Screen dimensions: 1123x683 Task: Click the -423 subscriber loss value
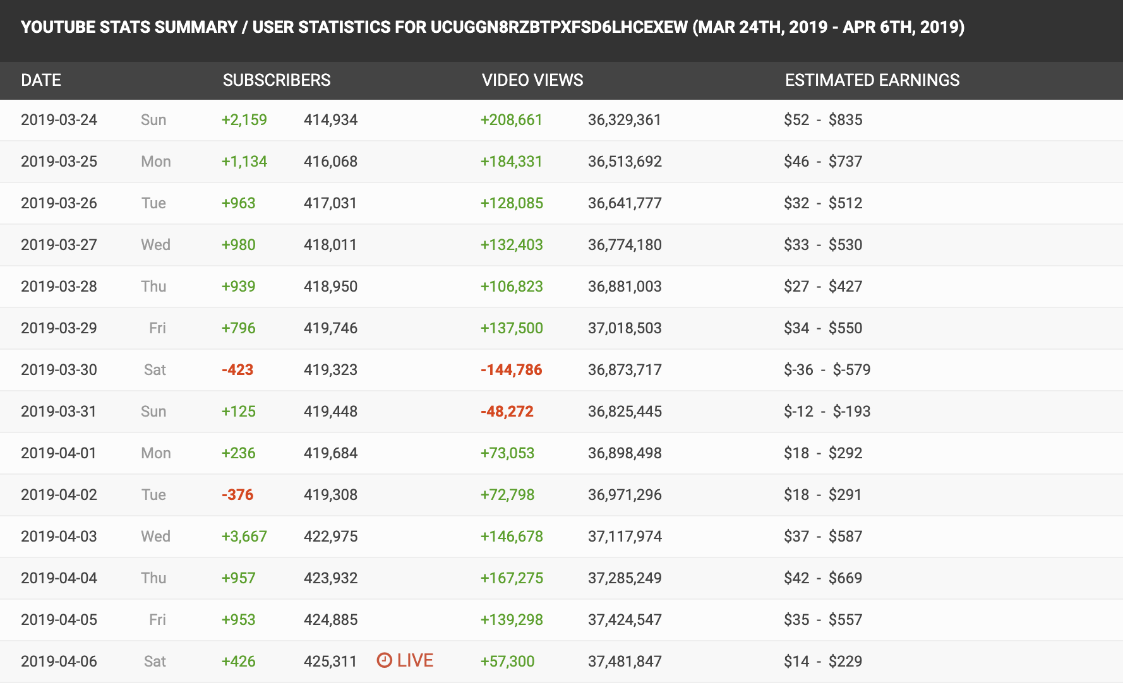[x=237, y=370]
